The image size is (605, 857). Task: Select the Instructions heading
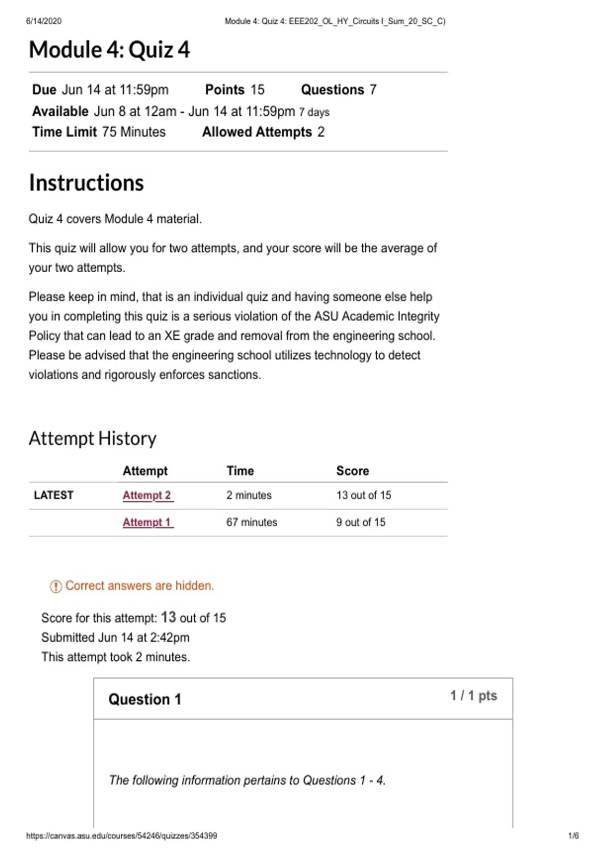tap(86, 182)
